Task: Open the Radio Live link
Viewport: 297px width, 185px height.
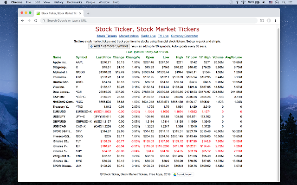Action: 148,36
